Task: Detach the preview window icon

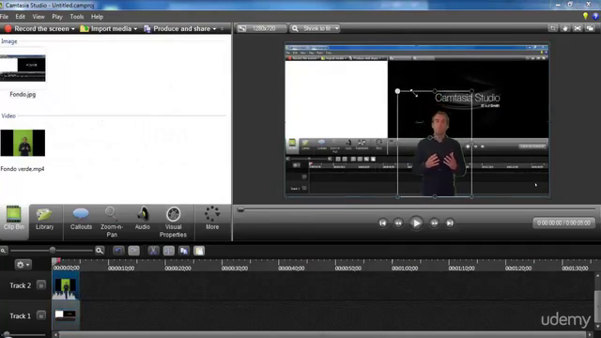Action: point(590,28)
